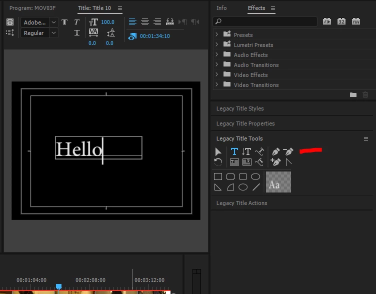Toggle italic text style
This screenshot has height=294, width=376.
(x=76, y=22)
